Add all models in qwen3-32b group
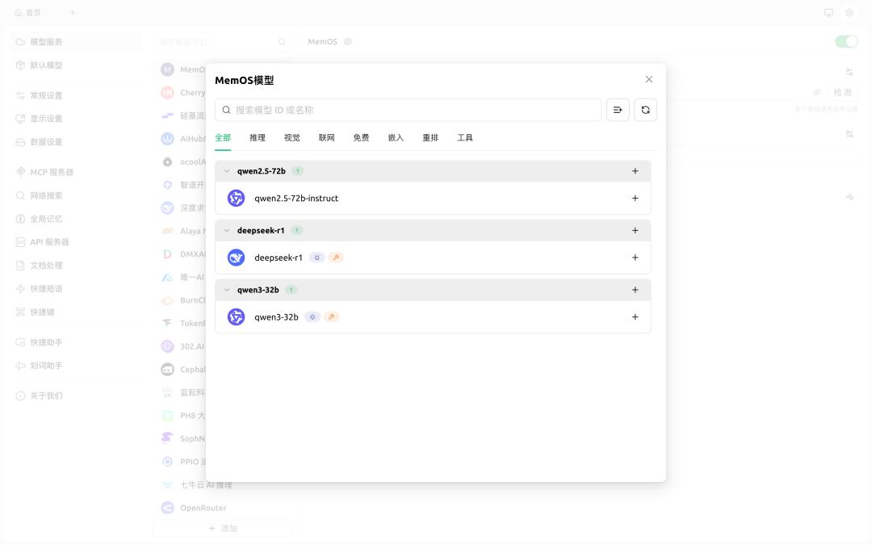This screenshot has height=545, width=872. pyautogui.click(x=635, y=291)
